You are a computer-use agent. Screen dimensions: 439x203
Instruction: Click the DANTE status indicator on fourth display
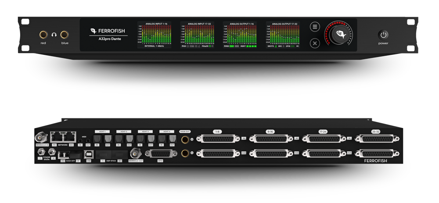[272, 46]
